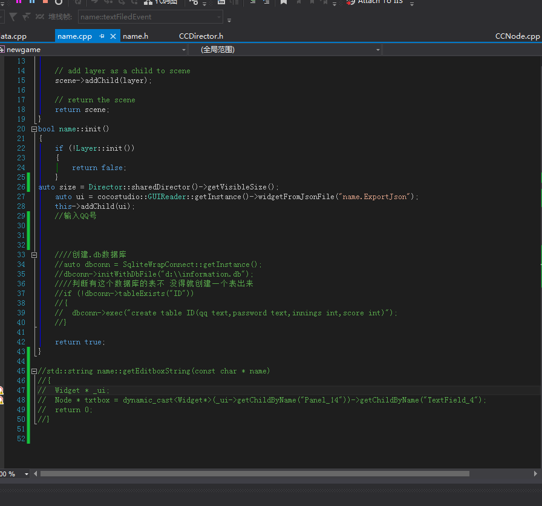Viewport: 542px width, 506px height.
Task: Collapse the name::init function at line 20
Action: point(34,129)
